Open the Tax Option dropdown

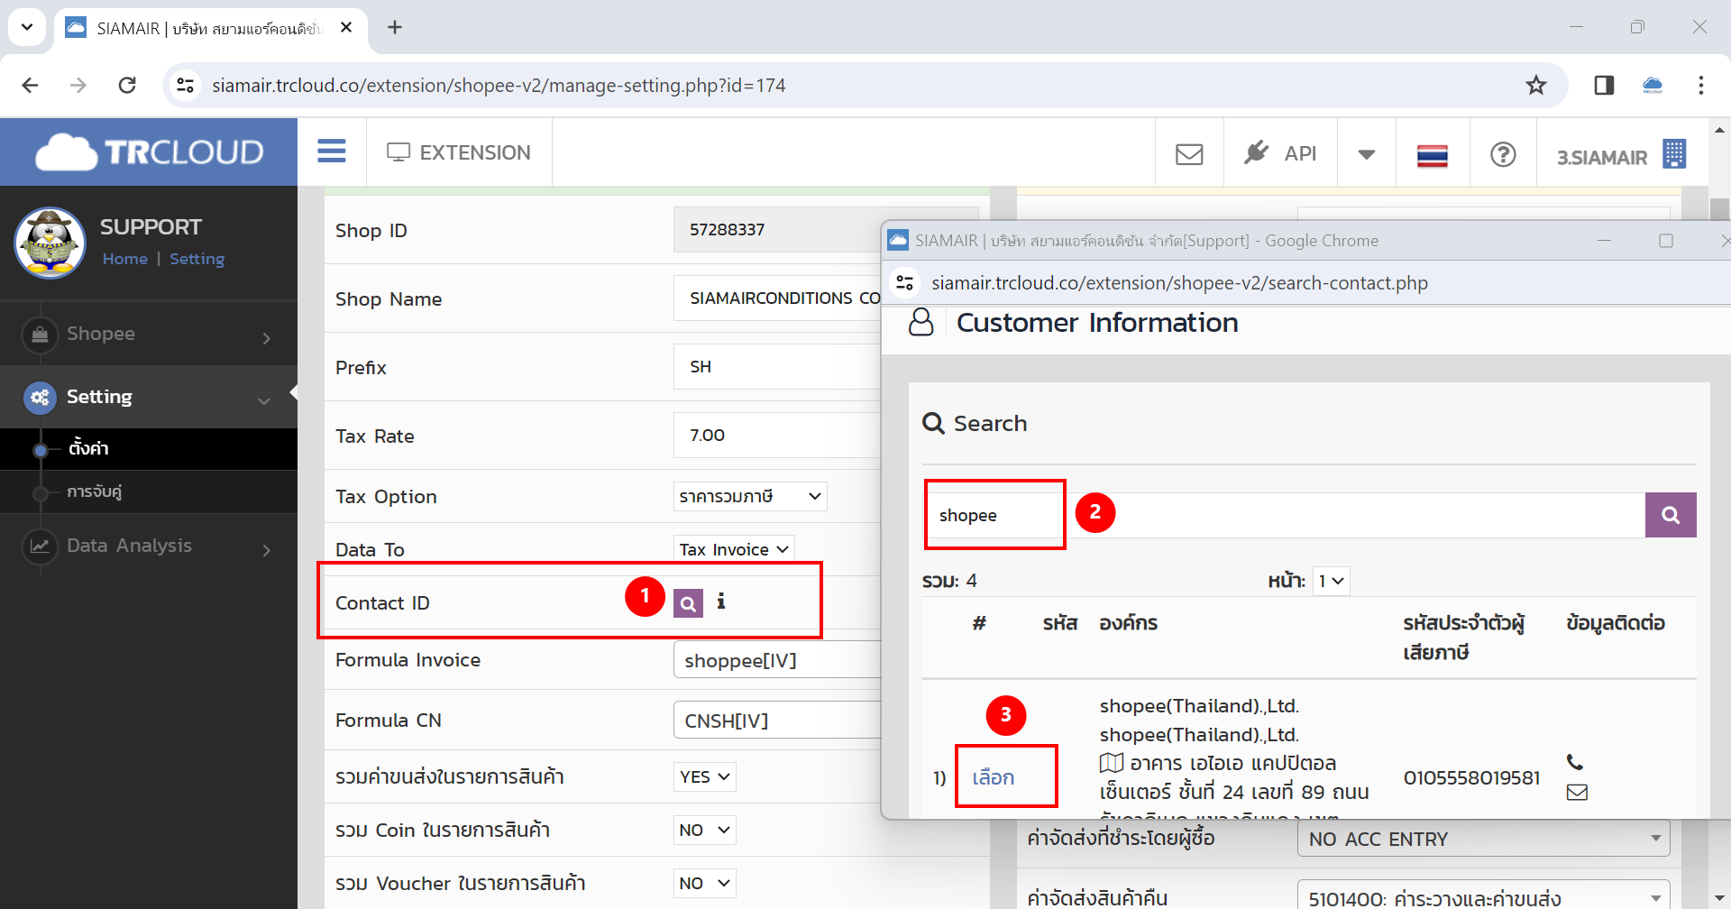750,496
